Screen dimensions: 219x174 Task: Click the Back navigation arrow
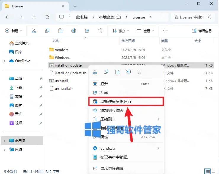[7, 17]
